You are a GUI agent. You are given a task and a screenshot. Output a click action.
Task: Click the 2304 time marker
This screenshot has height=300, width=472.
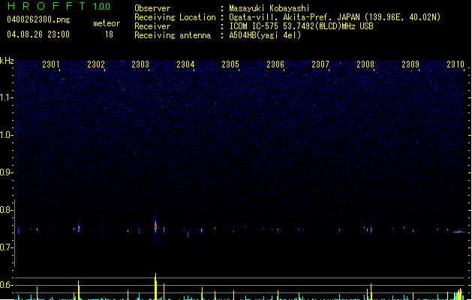click(x=185, y=64)
